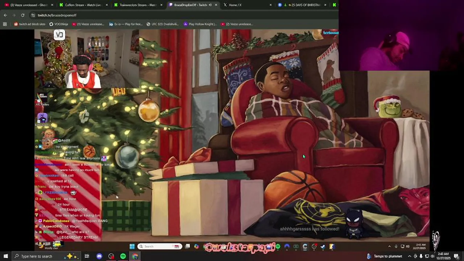Open the 2:42 AM clock calendar
This screenshot has height=261, width=464.
(x=443, y=256)
